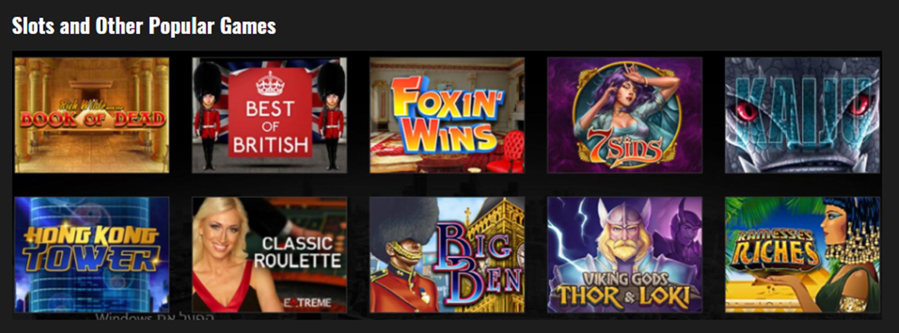
Task: Select the Ramesses Riches game tile
Action: tap(802, 255)
